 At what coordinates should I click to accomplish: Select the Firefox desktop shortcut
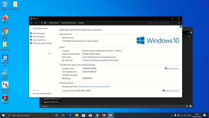pyautogui.click(x=5, y=19)
